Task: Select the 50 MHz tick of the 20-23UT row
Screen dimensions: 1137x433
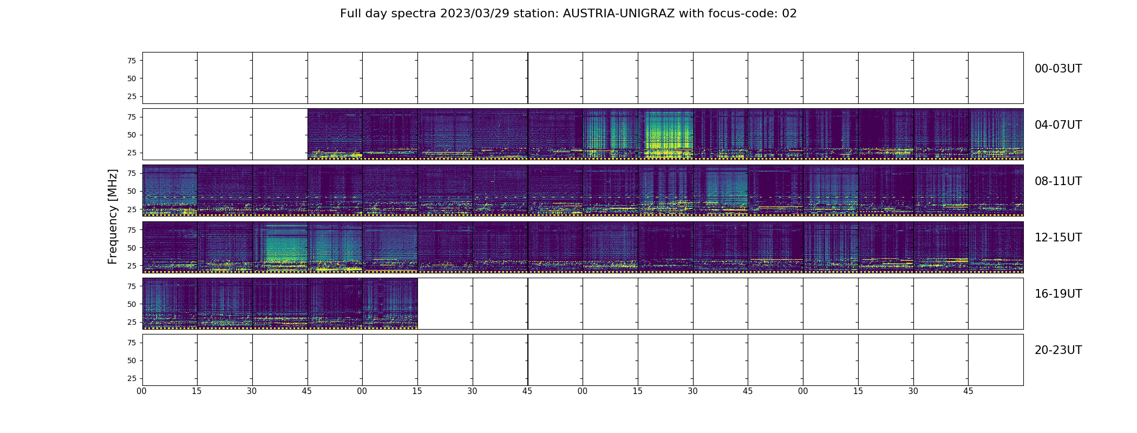Action: click(132, 360)
